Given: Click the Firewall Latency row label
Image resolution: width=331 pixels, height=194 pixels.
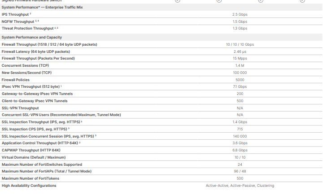Looking at the screenshot, I should tap(36, 52).
